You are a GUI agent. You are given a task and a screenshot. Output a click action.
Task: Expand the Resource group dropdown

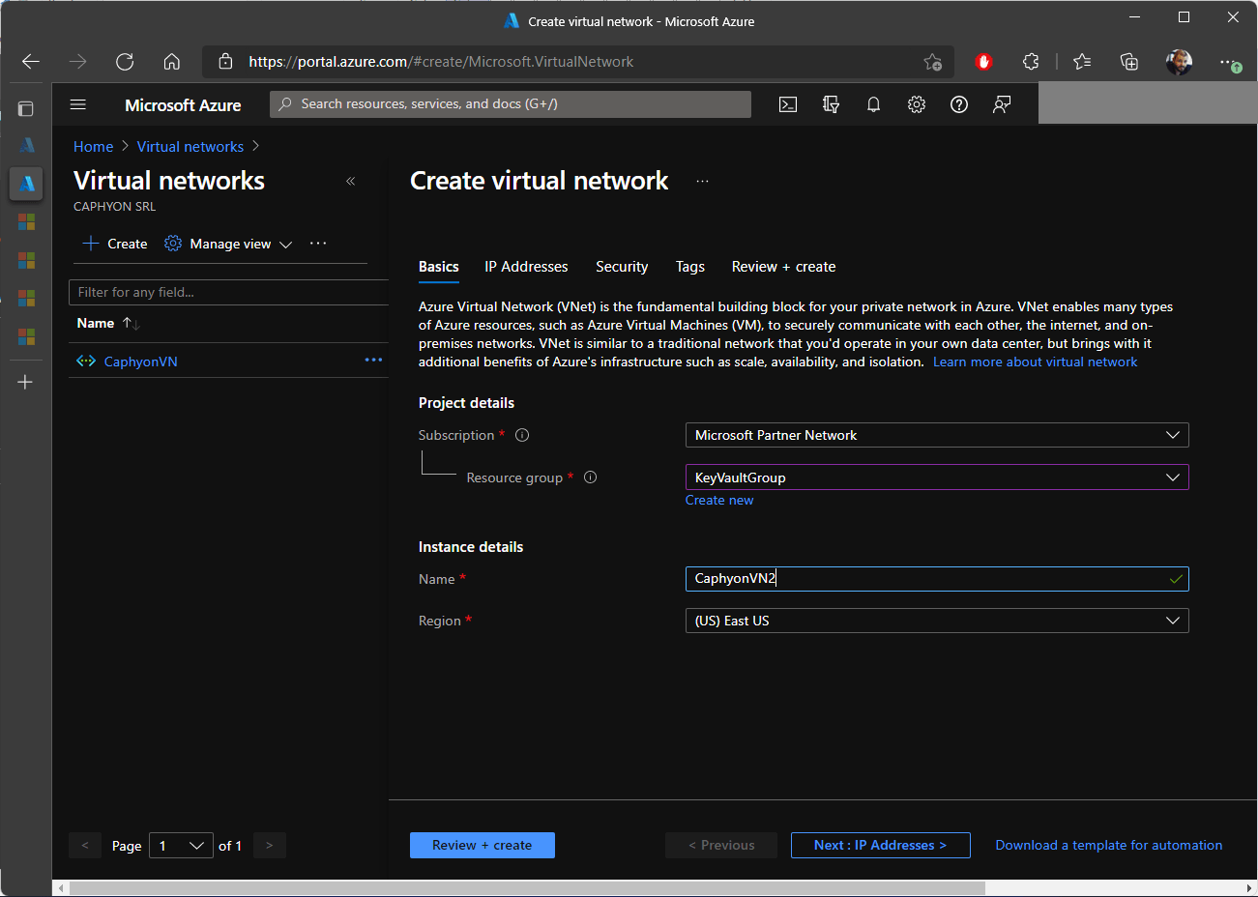click(936, 477)
